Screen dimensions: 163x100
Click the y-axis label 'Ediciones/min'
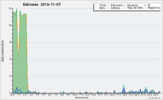pyautogui.click(x=2, y=51)
